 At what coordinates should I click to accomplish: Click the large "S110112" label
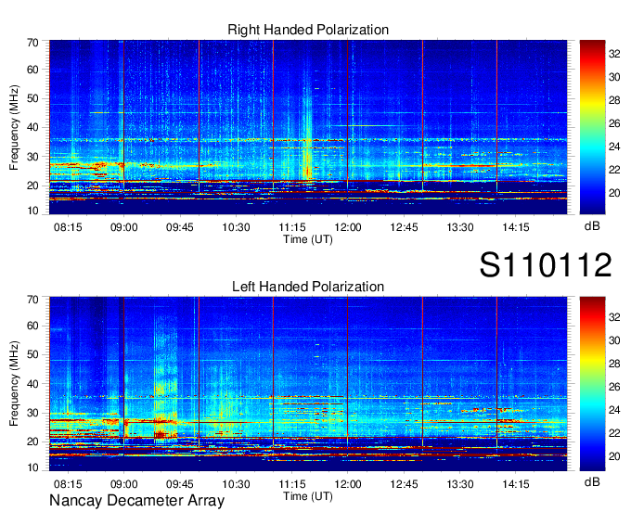(x=546, y=264)
